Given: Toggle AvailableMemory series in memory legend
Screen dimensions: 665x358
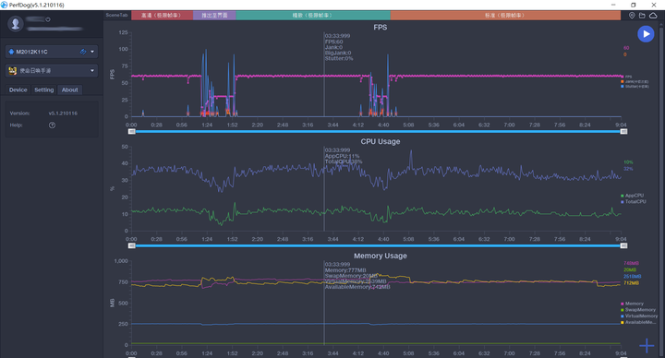Looking at the screenshot, I should (x=638, y=322).
